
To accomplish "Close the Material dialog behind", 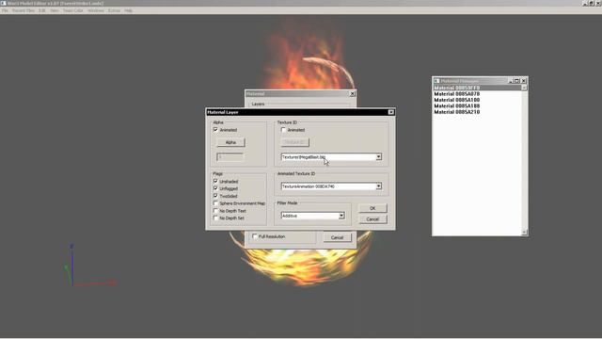I will 353,94.
